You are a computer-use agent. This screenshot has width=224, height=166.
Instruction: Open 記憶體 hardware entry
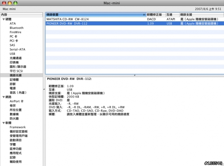[x=14, y=80]
